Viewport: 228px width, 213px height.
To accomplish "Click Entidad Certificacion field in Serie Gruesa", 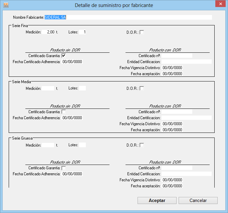I will 187,174.
